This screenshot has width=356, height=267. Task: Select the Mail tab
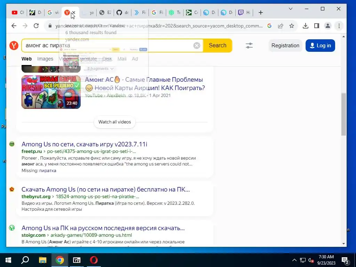[122, 59]
